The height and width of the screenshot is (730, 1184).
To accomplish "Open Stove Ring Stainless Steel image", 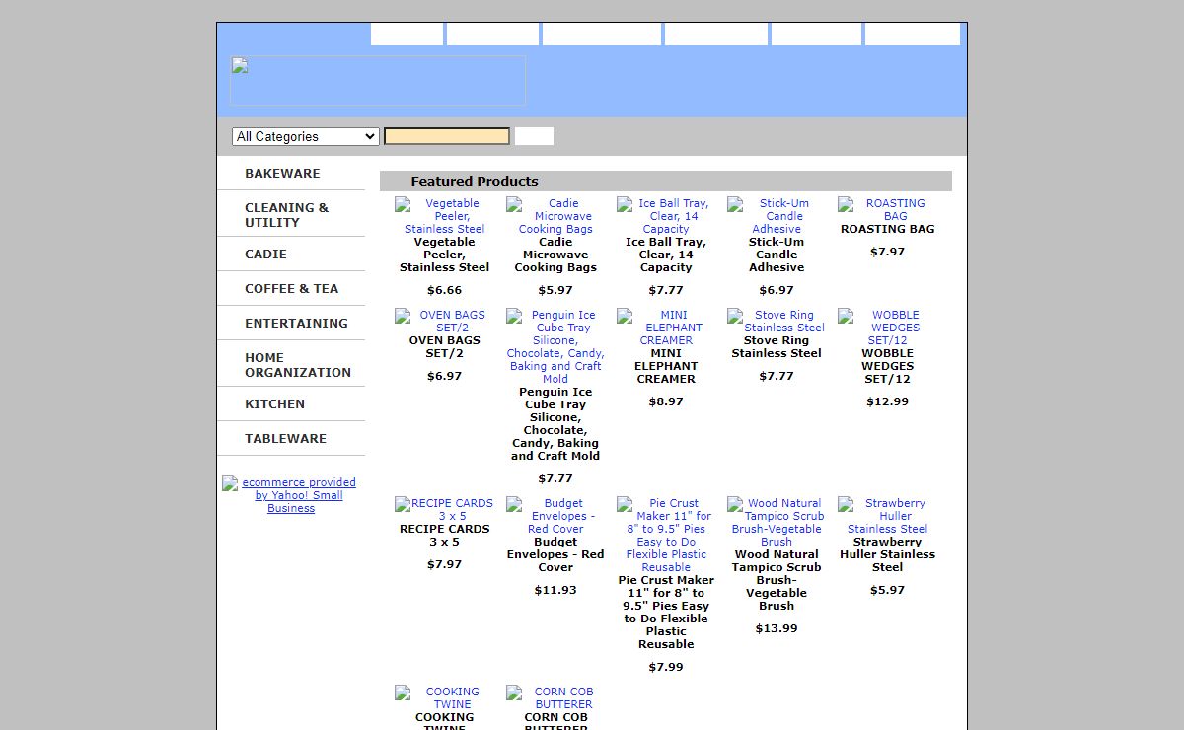I will tap(777, 321).
